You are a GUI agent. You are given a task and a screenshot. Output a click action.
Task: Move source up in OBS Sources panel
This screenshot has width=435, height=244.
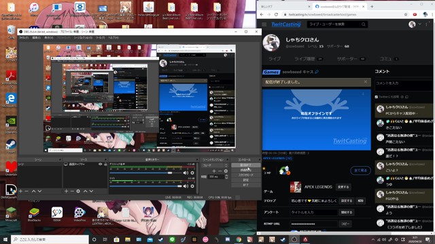click(85, 191)
